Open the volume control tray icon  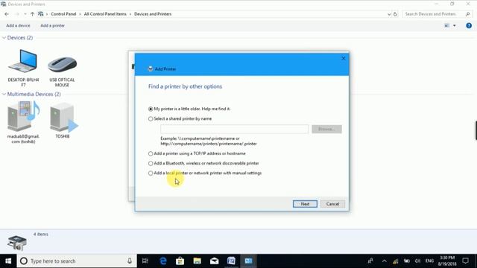coord(417,261)
